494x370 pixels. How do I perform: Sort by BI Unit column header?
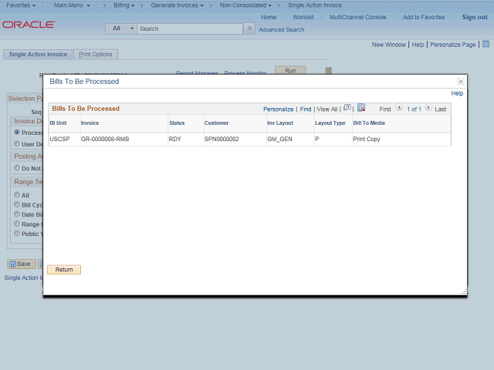tap(58, 123)
